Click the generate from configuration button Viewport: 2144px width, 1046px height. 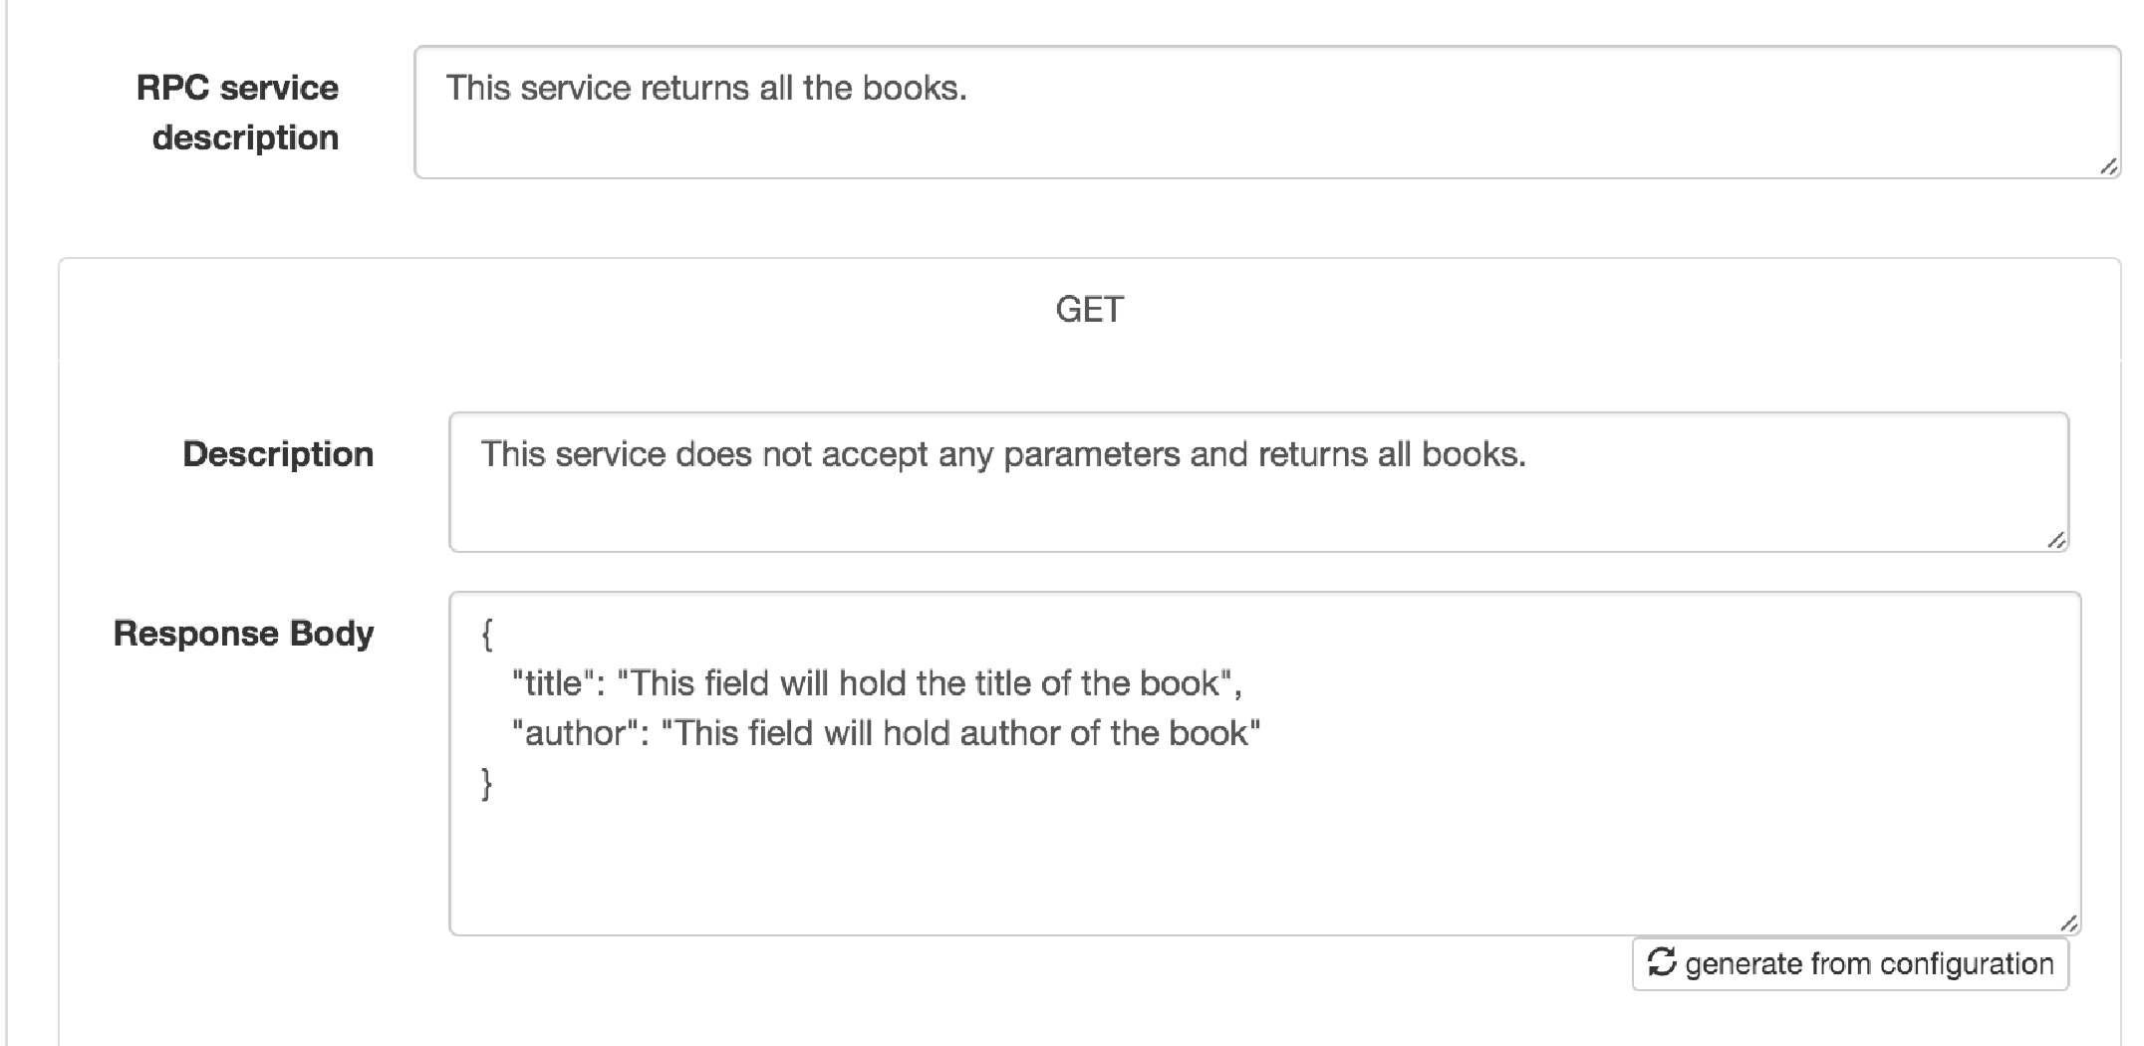click(x=1850, y=963)
